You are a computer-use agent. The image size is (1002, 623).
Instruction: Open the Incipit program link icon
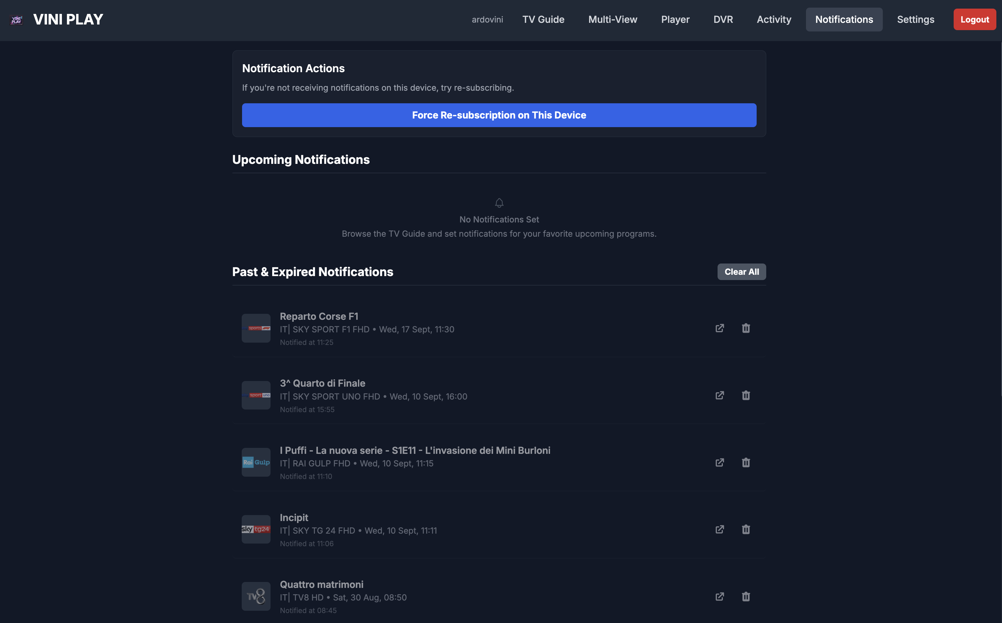click(720, 529)
